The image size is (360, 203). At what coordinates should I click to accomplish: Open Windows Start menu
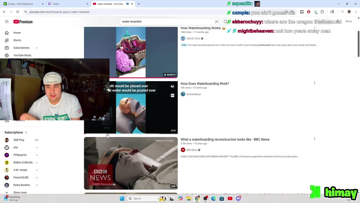[122, 198]
